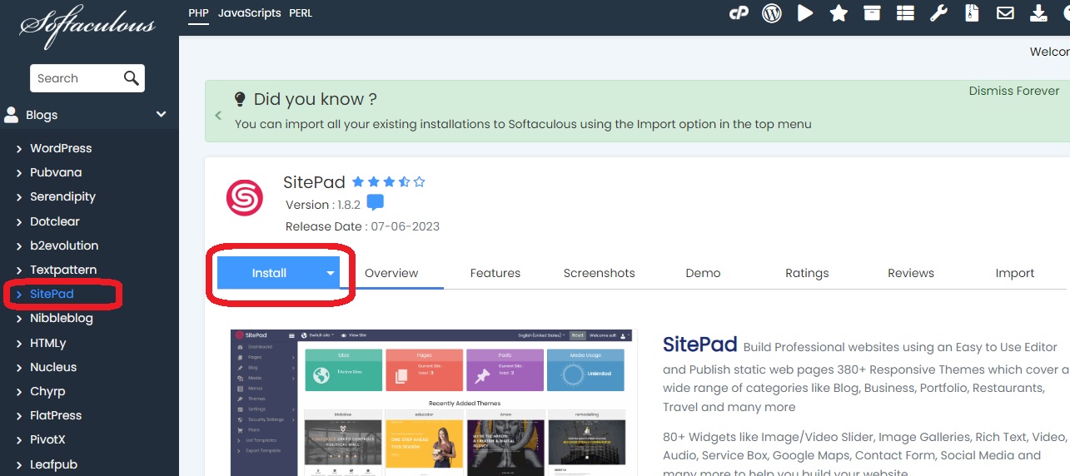Select Serendipity in the sidebar
Viewport: 1070px width, 476px height.
click(x=62, y=196)
